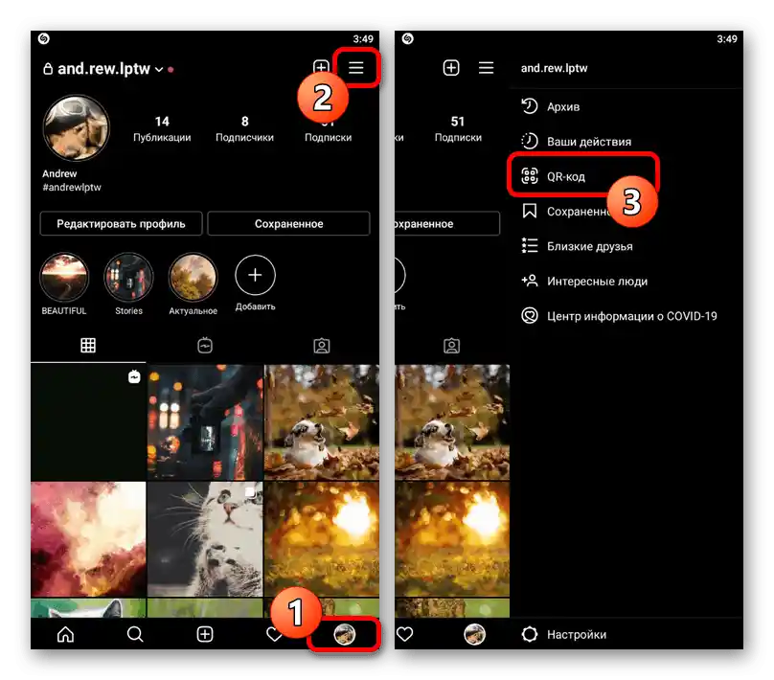Open pink clouds post thumbnail

(x=88, y=539)
